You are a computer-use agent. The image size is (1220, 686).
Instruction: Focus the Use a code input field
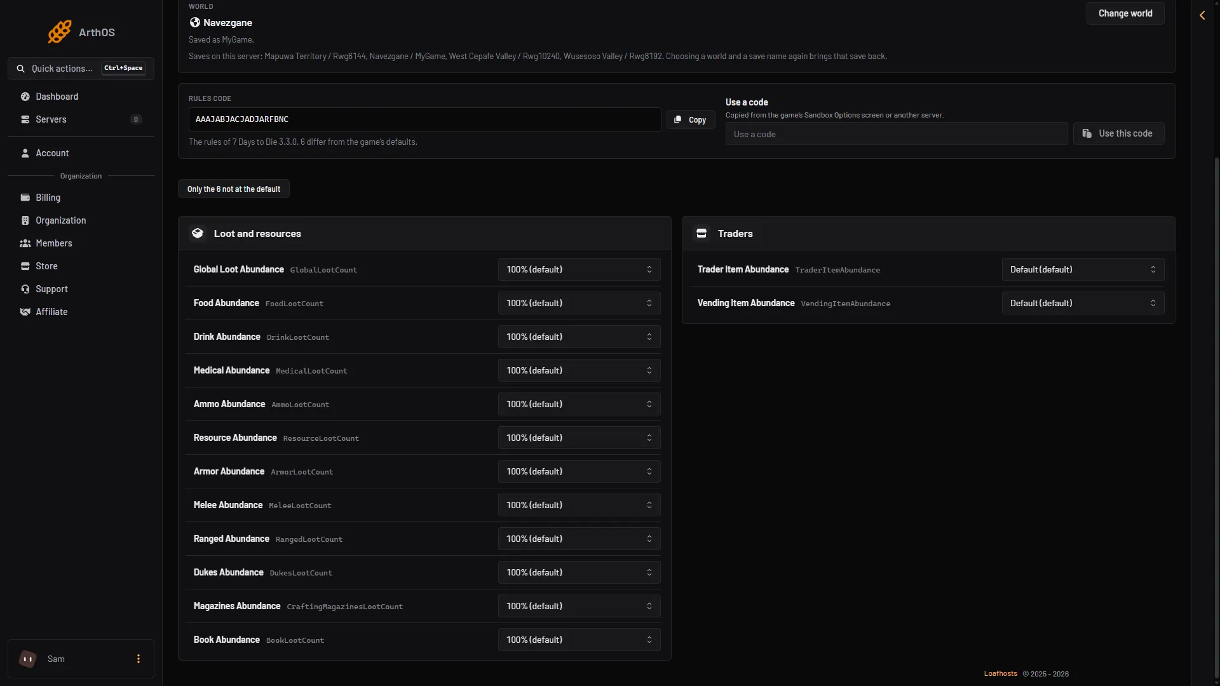(897, 134)
